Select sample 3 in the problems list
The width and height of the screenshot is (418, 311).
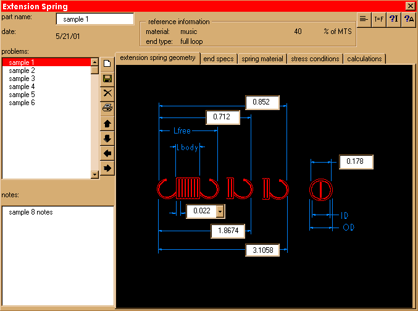22,79
